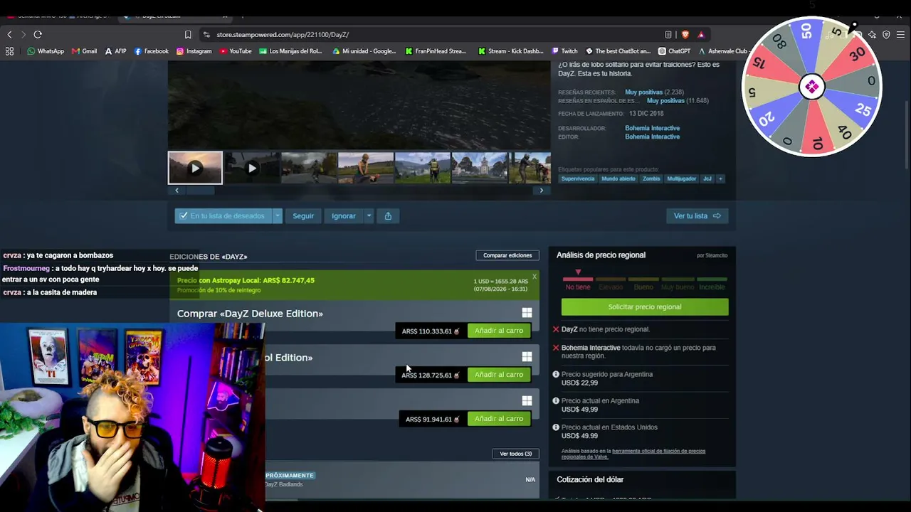The width and height of the screenshot is (911, 512).
Task: Click the ARS$ 110.333,61 price
Action: click(427, 331)
